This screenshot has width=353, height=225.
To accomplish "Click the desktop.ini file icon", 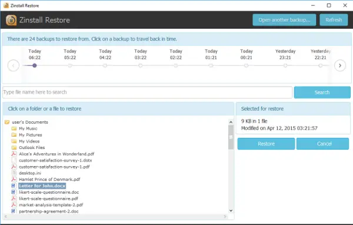I will (x=14, y=173).
